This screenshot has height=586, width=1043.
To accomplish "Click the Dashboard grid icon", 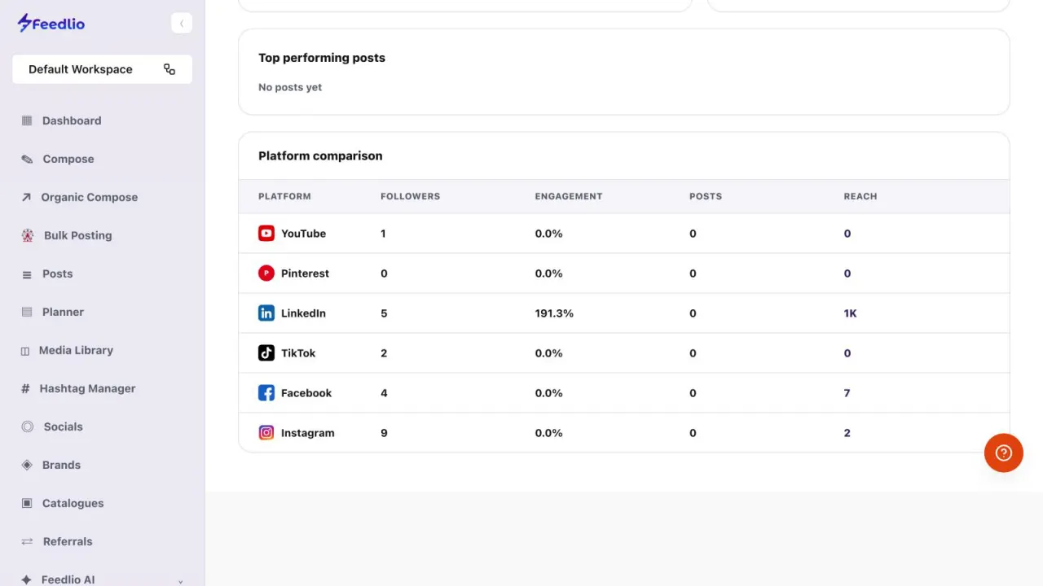I will click(27, 120).
